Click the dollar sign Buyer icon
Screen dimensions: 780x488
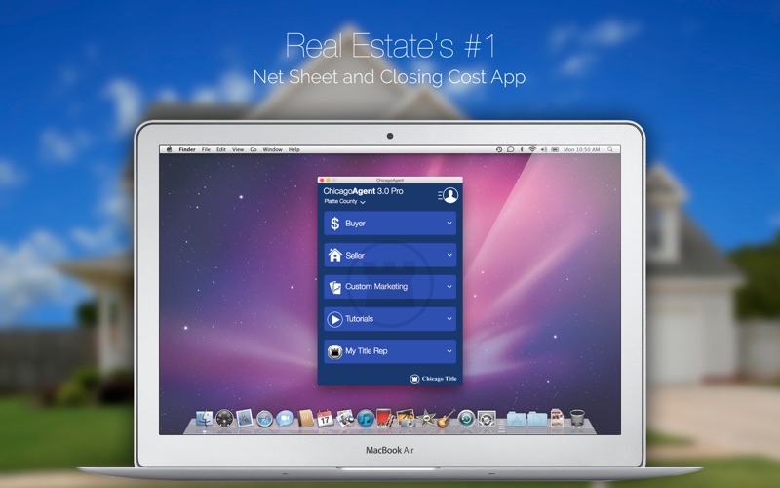coord(334,224)
